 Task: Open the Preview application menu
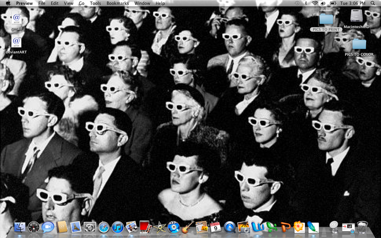tap(24, 3)
